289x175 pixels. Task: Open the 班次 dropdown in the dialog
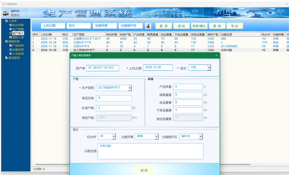(209, 68)
